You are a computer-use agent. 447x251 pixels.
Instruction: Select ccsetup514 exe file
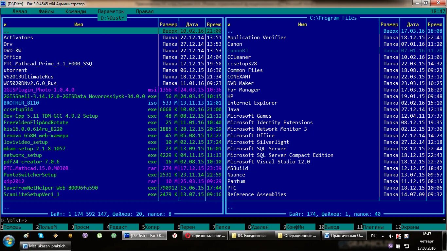pyautogui.click(x=18, y=109)
